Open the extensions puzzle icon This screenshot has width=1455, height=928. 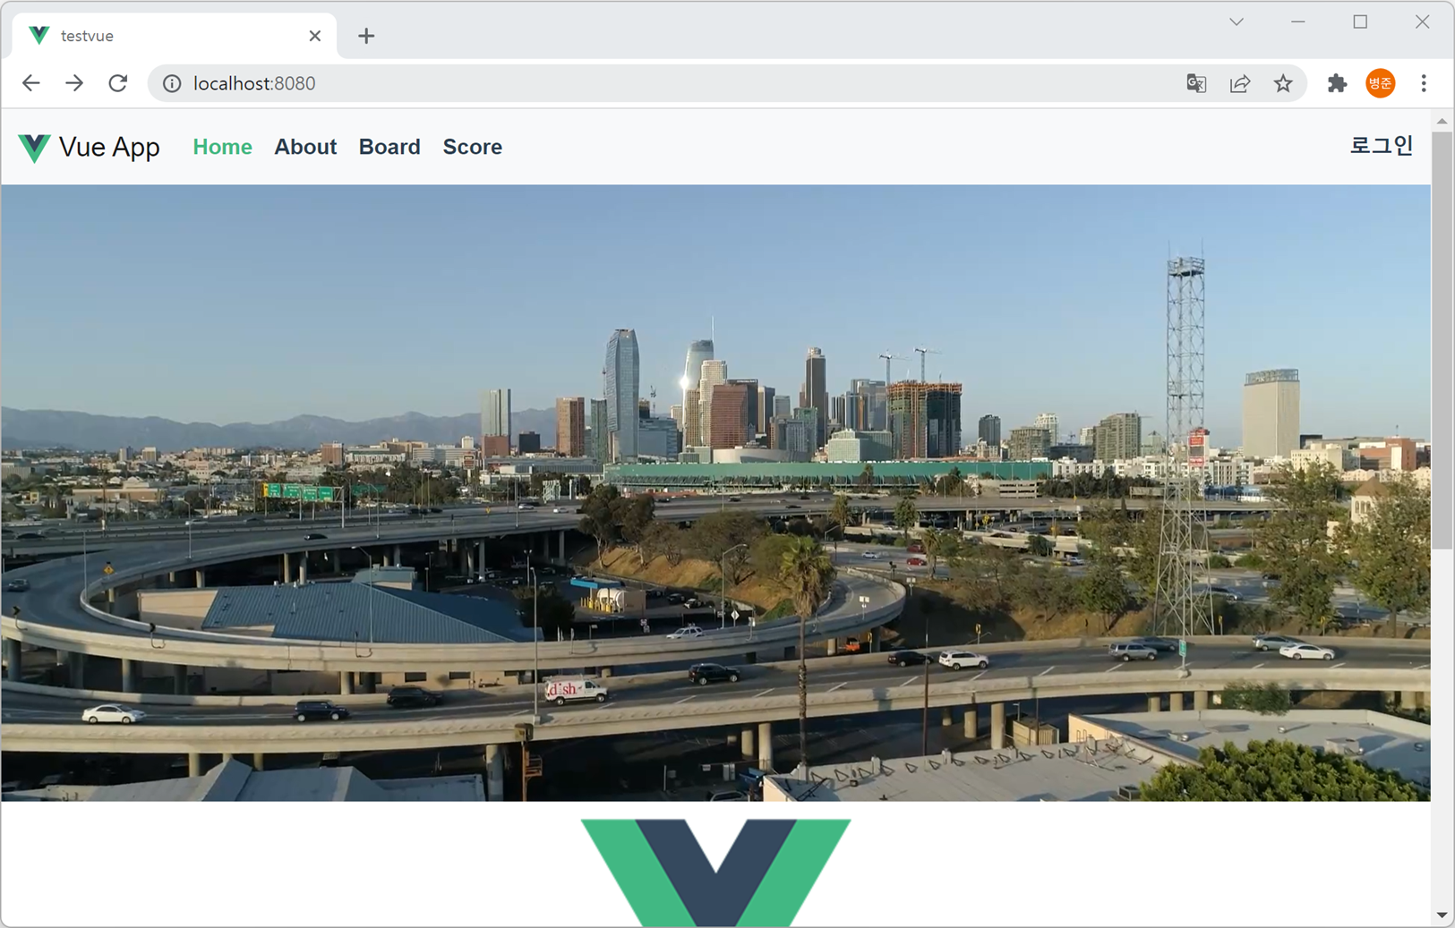(x=1337, y=83)
